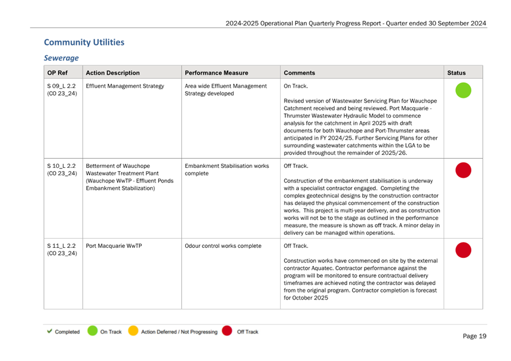This screenshot has height=361, width=511.
Task: Click the report title in the page header
Action: click(x=356, y=23)
